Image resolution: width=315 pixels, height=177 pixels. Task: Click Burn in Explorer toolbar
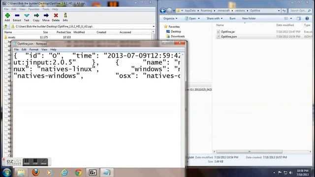232,19
